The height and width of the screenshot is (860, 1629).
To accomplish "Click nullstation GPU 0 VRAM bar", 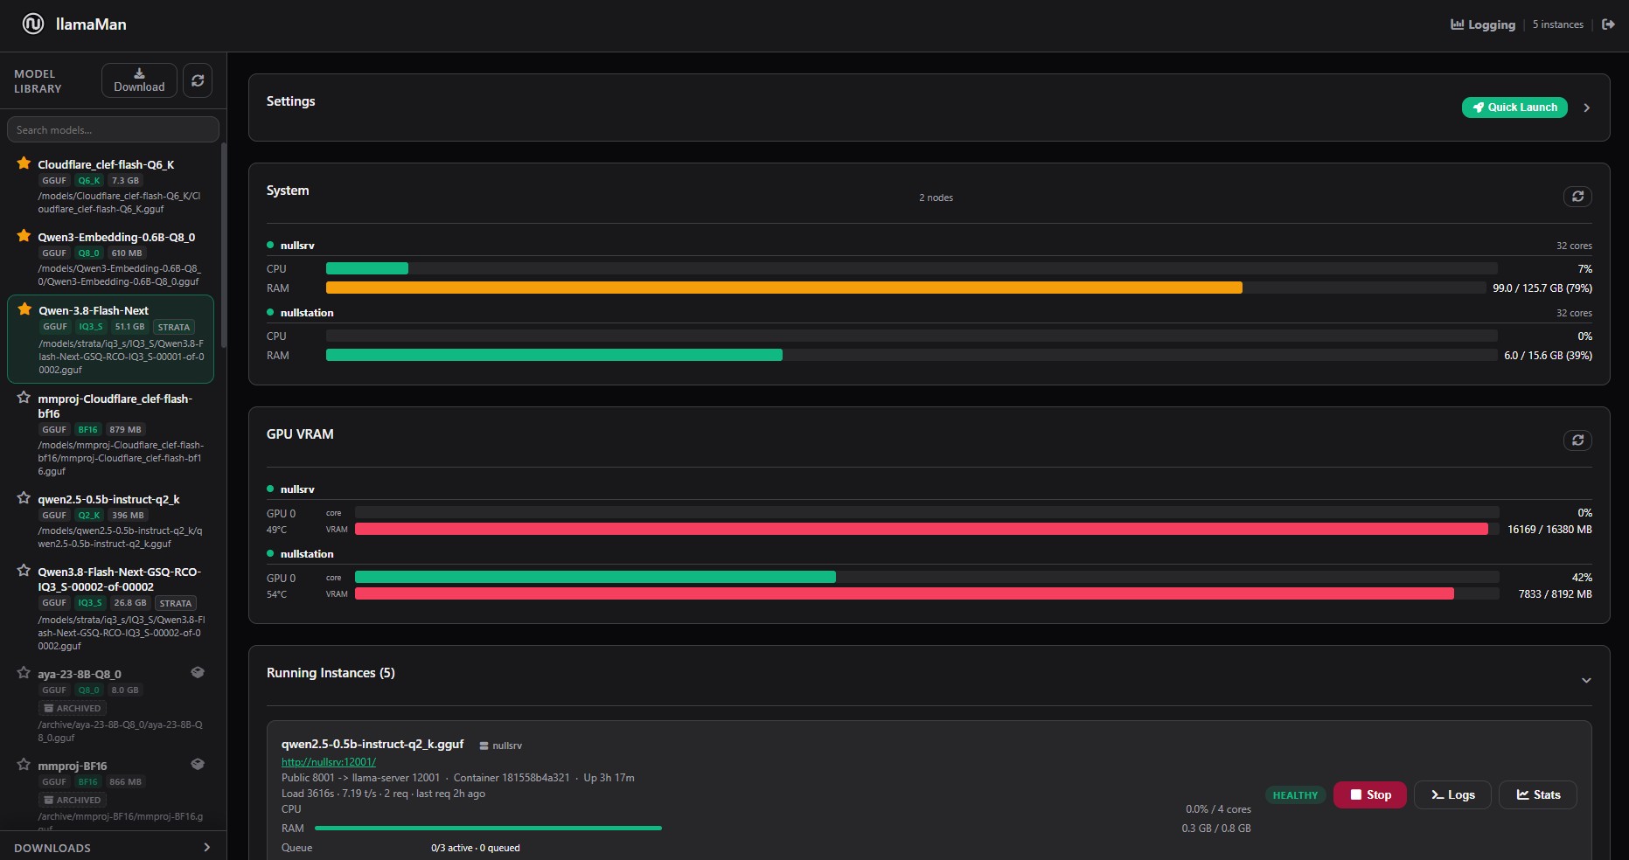I will click(x=927, y=593).
